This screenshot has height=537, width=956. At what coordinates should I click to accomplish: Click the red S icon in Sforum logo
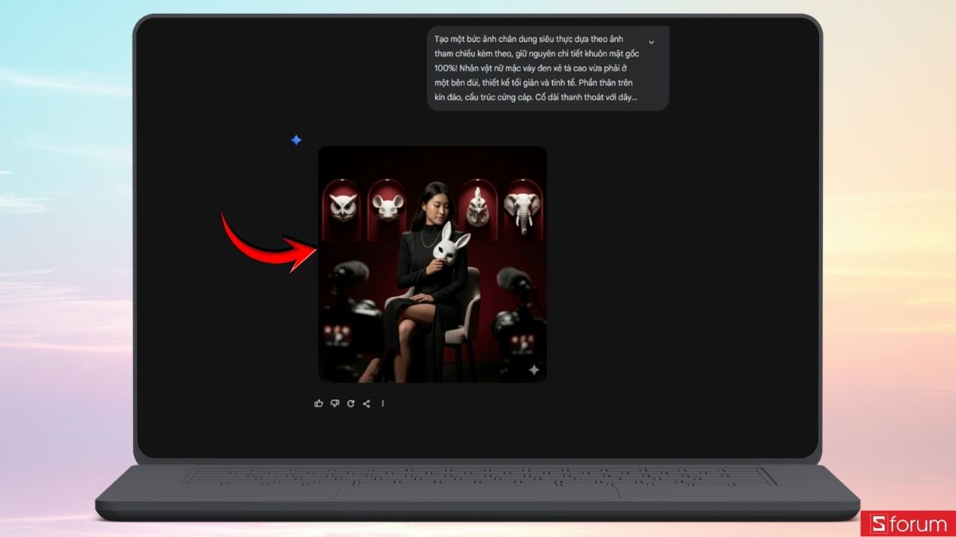[878, 525]
